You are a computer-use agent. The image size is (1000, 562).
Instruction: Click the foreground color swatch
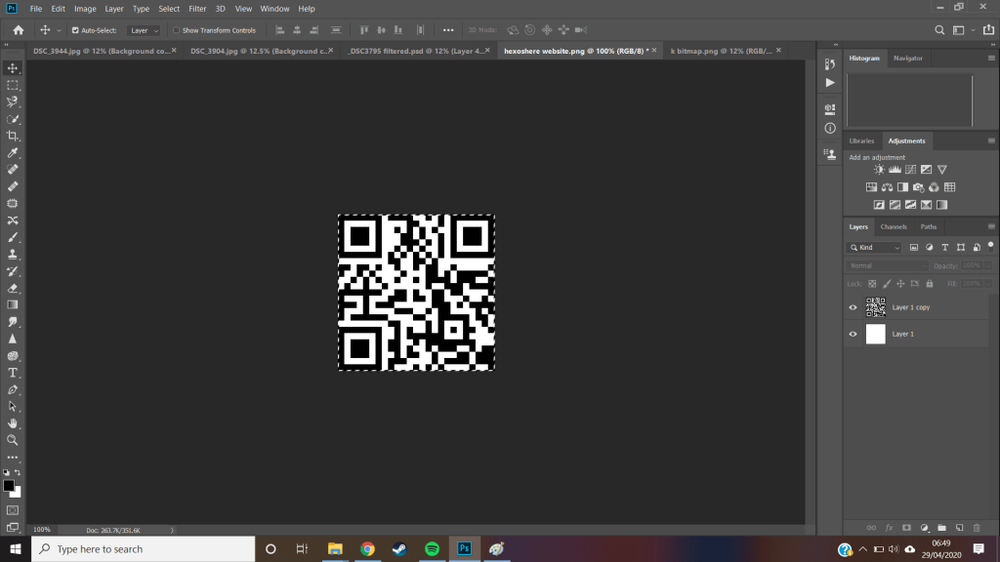pos(9,485)
